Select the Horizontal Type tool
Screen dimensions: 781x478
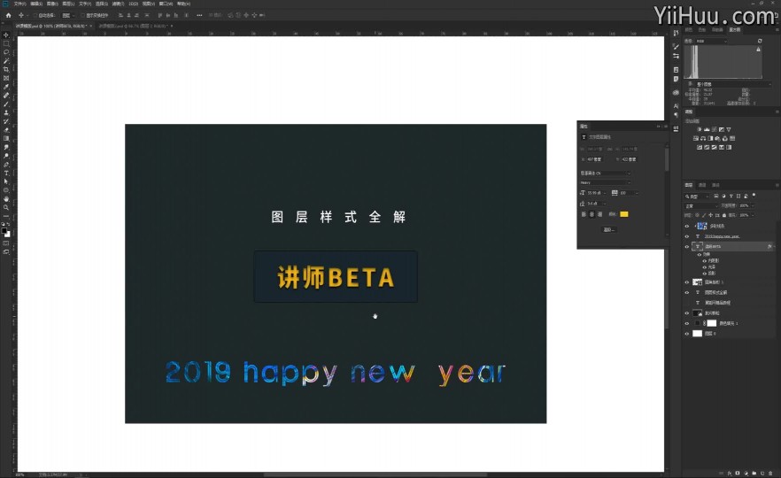(6, 173)
